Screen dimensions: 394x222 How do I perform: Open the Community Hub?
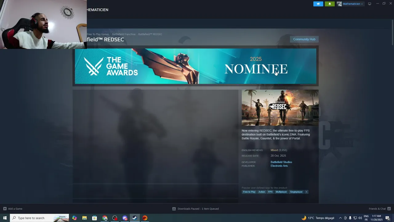(304, 39)
